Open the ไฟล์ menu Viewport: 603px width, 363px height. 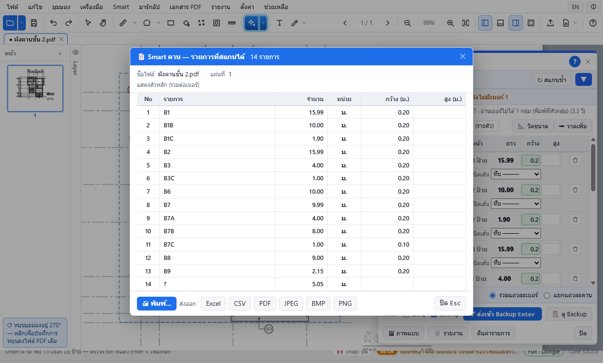coord(12,7)
